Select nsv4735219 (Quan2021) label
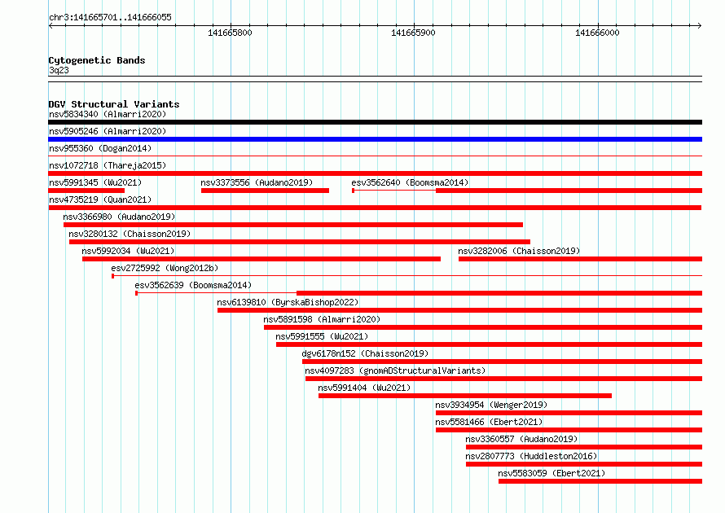Viewport: 725px width, 513px height. pyautogui.click(x=100, y=199)
